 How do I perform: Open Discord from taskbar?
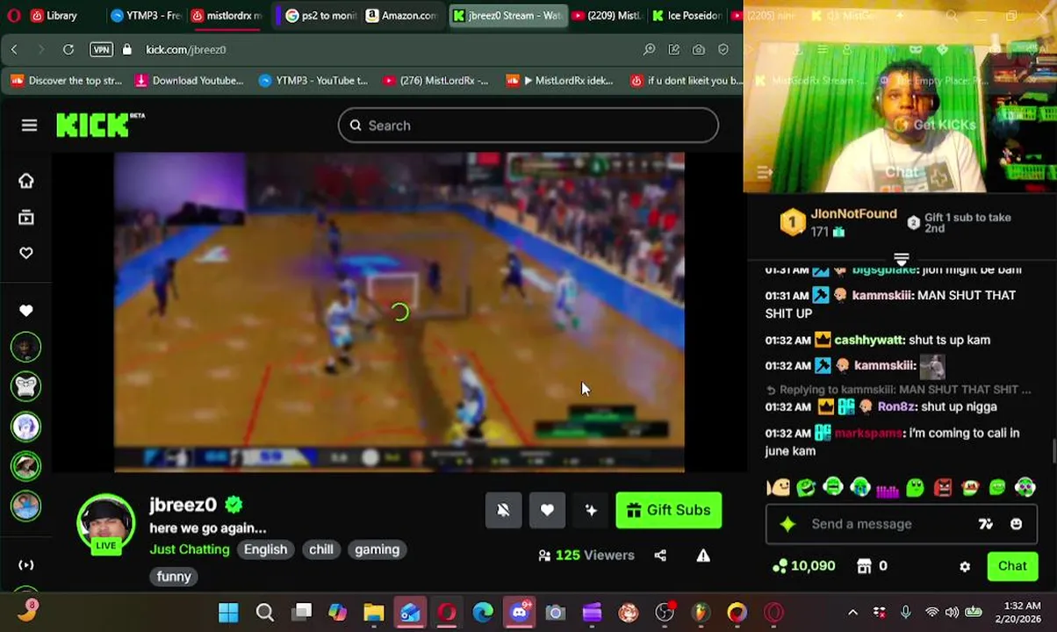pyautogui.click(x=519, y=613)
